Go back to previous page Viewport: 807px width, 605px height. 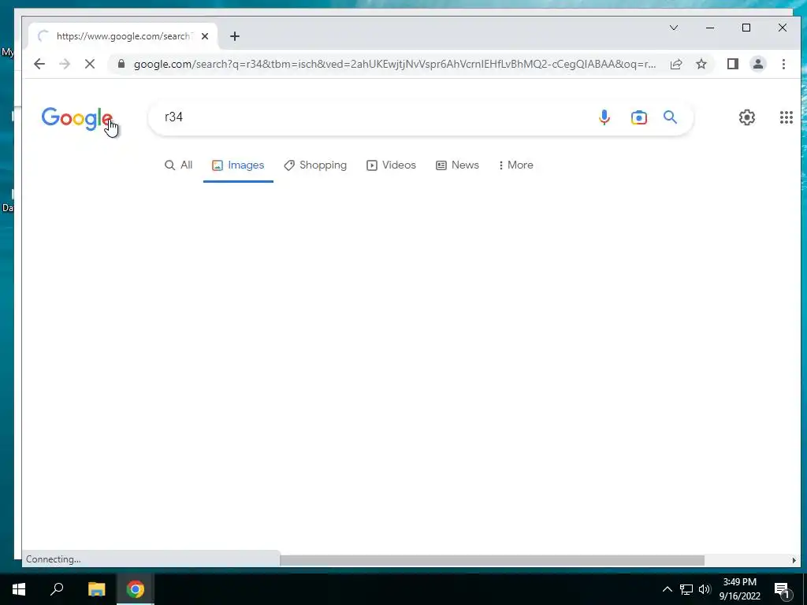[x=39, y=64]
